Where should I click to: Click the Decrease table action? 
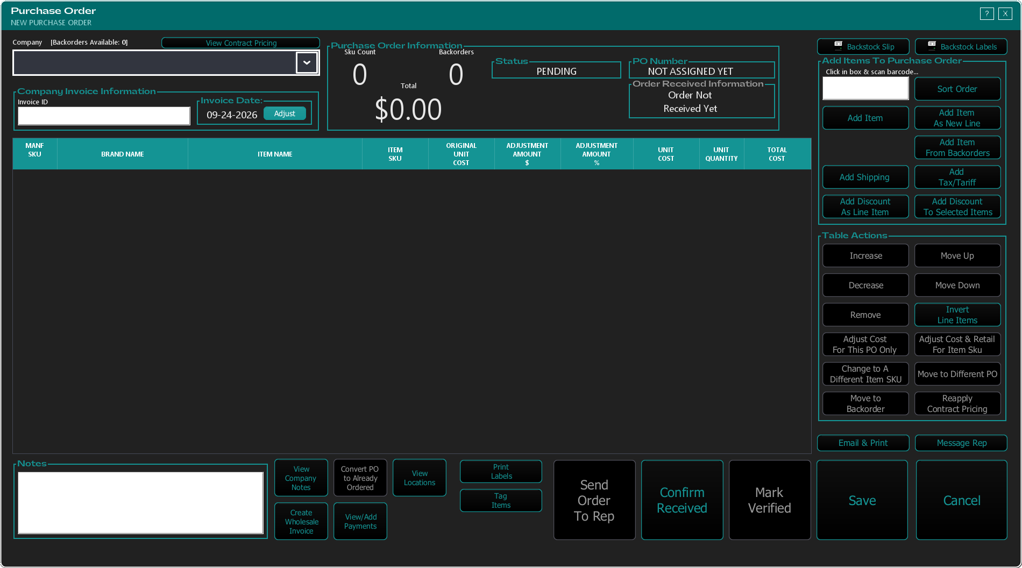coord(865,285)
